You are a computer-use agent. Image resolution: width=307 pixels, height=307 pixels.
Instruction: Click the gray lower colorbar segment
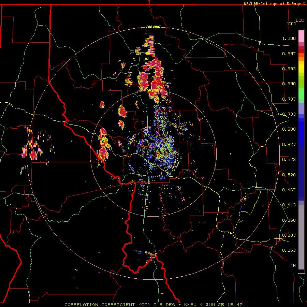[x=301, y=237]
